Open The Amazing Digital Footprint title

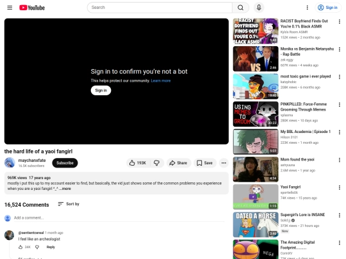[298, 245]
